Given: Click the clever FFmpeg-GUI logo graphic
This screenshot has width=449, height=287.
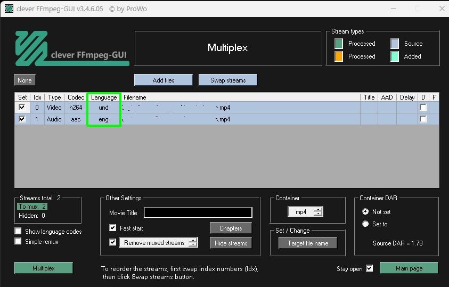Looking at the screenshot, I should click(x=72, y=48).
